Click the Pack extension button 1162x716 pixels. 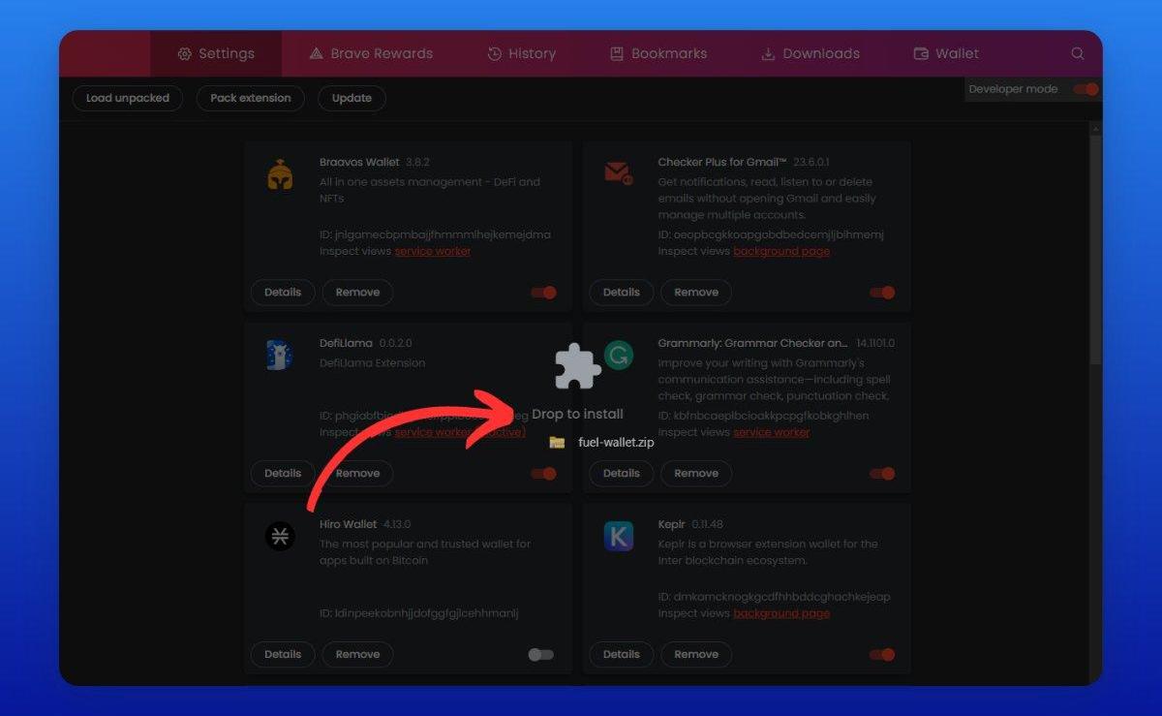[251, 98]
